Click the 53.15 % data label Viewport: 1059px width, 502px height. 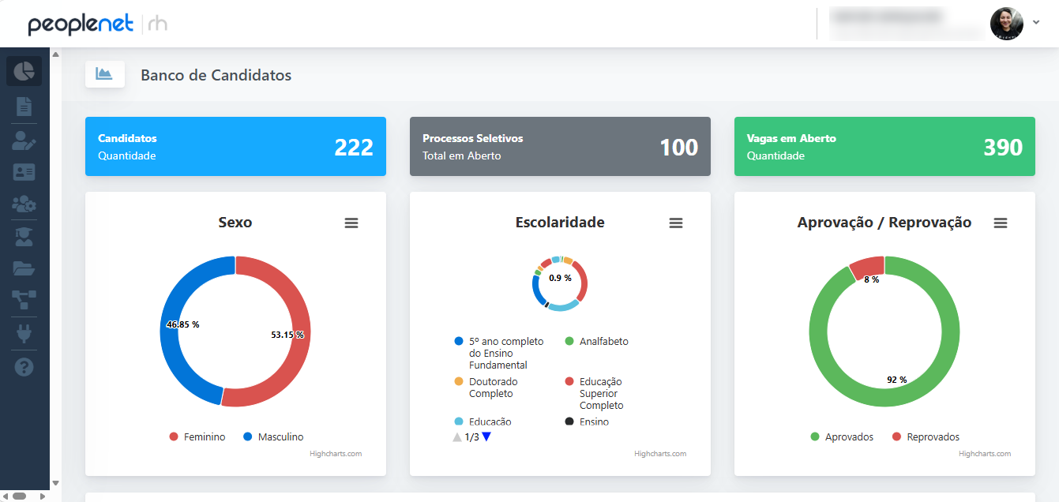tap(287, 335)
